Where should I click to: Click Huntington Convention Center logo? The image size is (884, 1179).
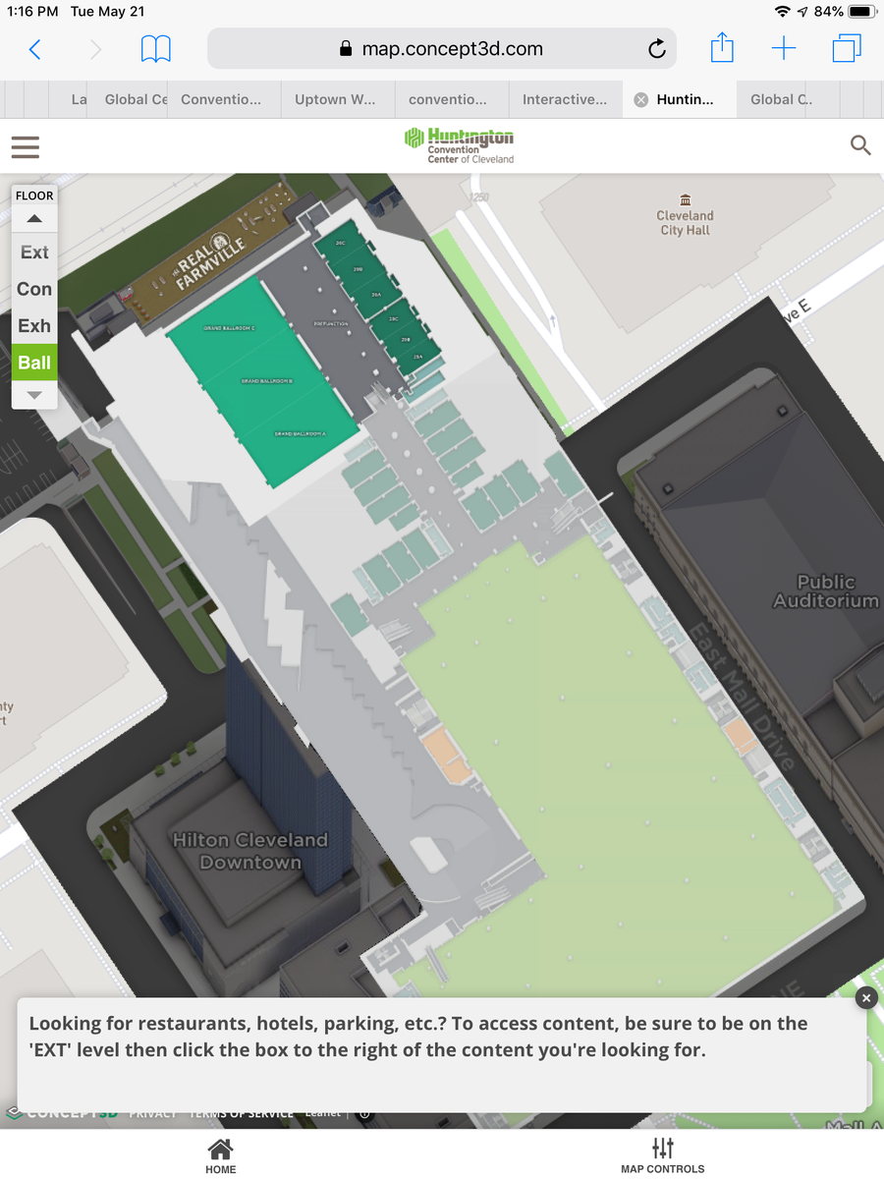point(459,145)
